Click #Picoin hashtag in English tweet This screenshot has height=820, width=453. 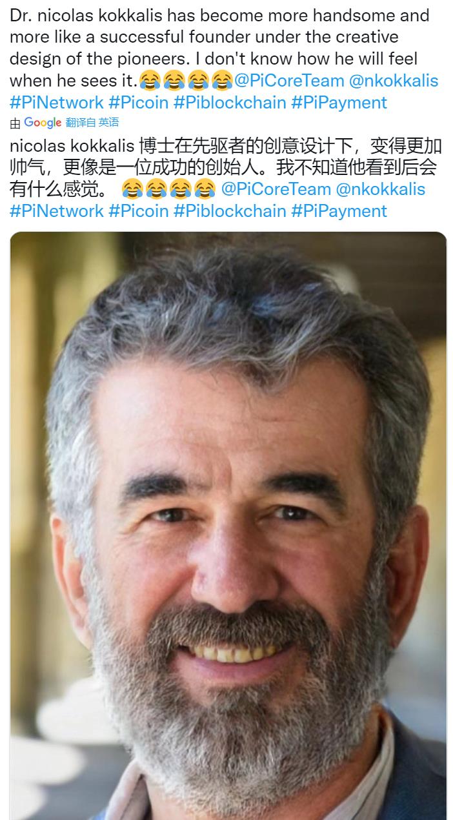point(138,102)
